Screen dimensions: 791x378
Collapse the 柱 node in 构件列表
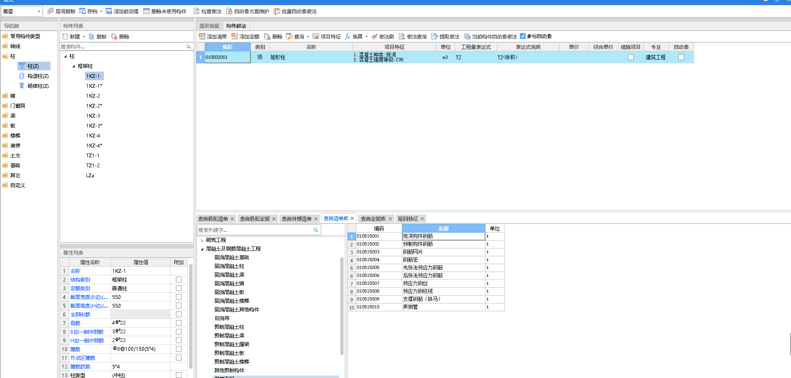click(x=65, y=56)
